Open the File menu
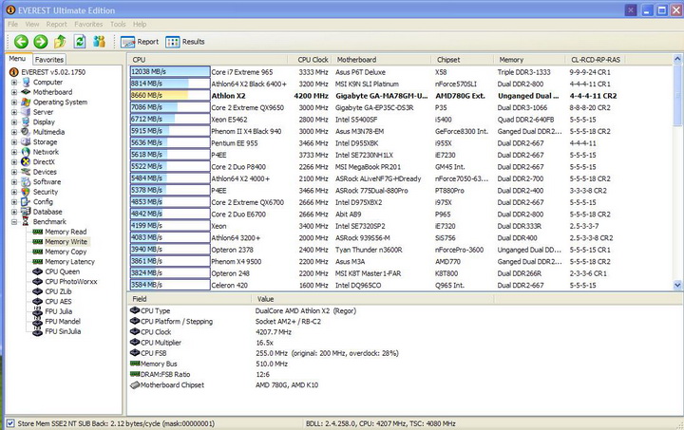The width and height of the screenshot is (684, 430). point(12,24)
